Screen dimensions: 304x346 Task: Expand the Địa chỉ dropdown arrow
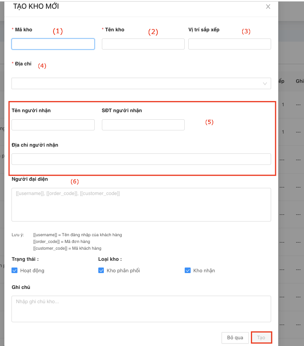(x=265, y=84)
